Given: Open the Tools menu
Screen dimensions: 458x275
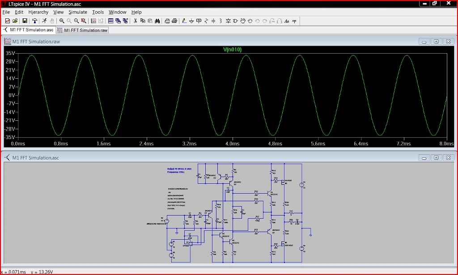Looking at the screenshot, I should click(x=98, y=12).
